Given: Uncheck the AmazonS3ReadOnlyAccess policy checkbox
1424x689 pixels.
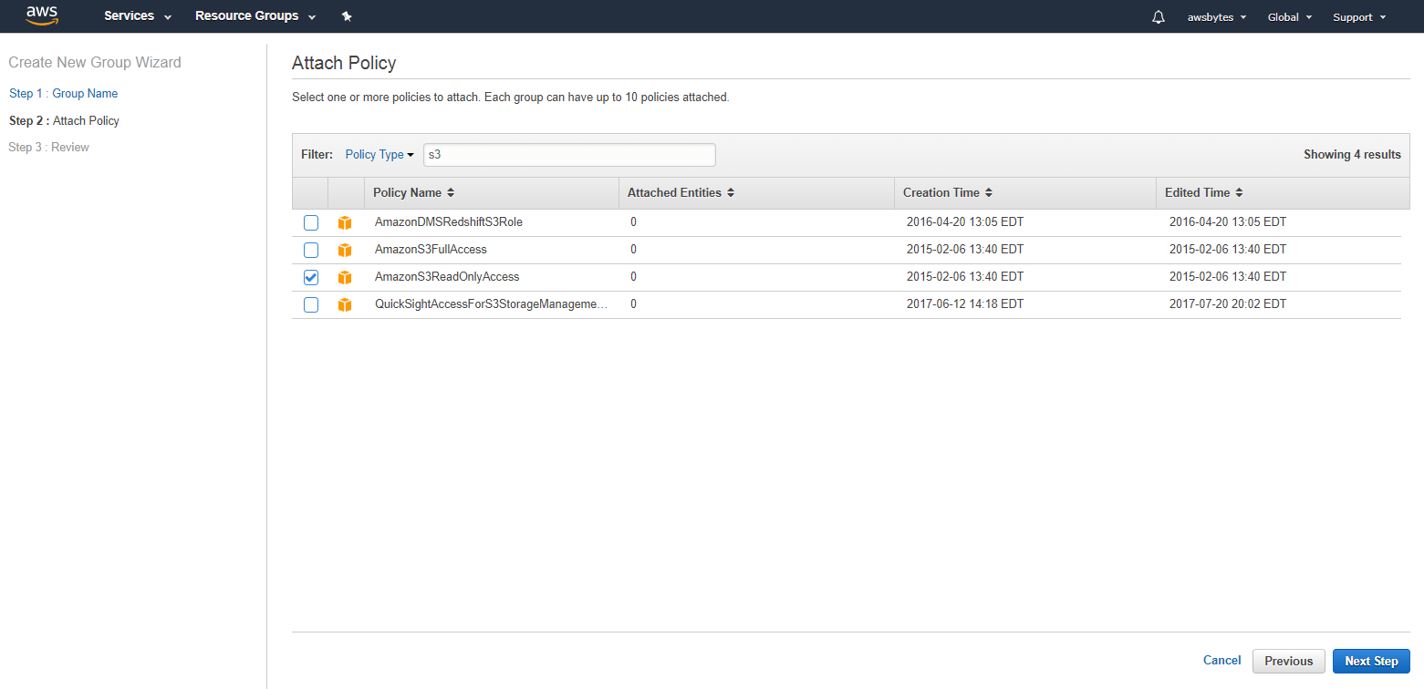Looking at the screenshot, I should 311,277.
